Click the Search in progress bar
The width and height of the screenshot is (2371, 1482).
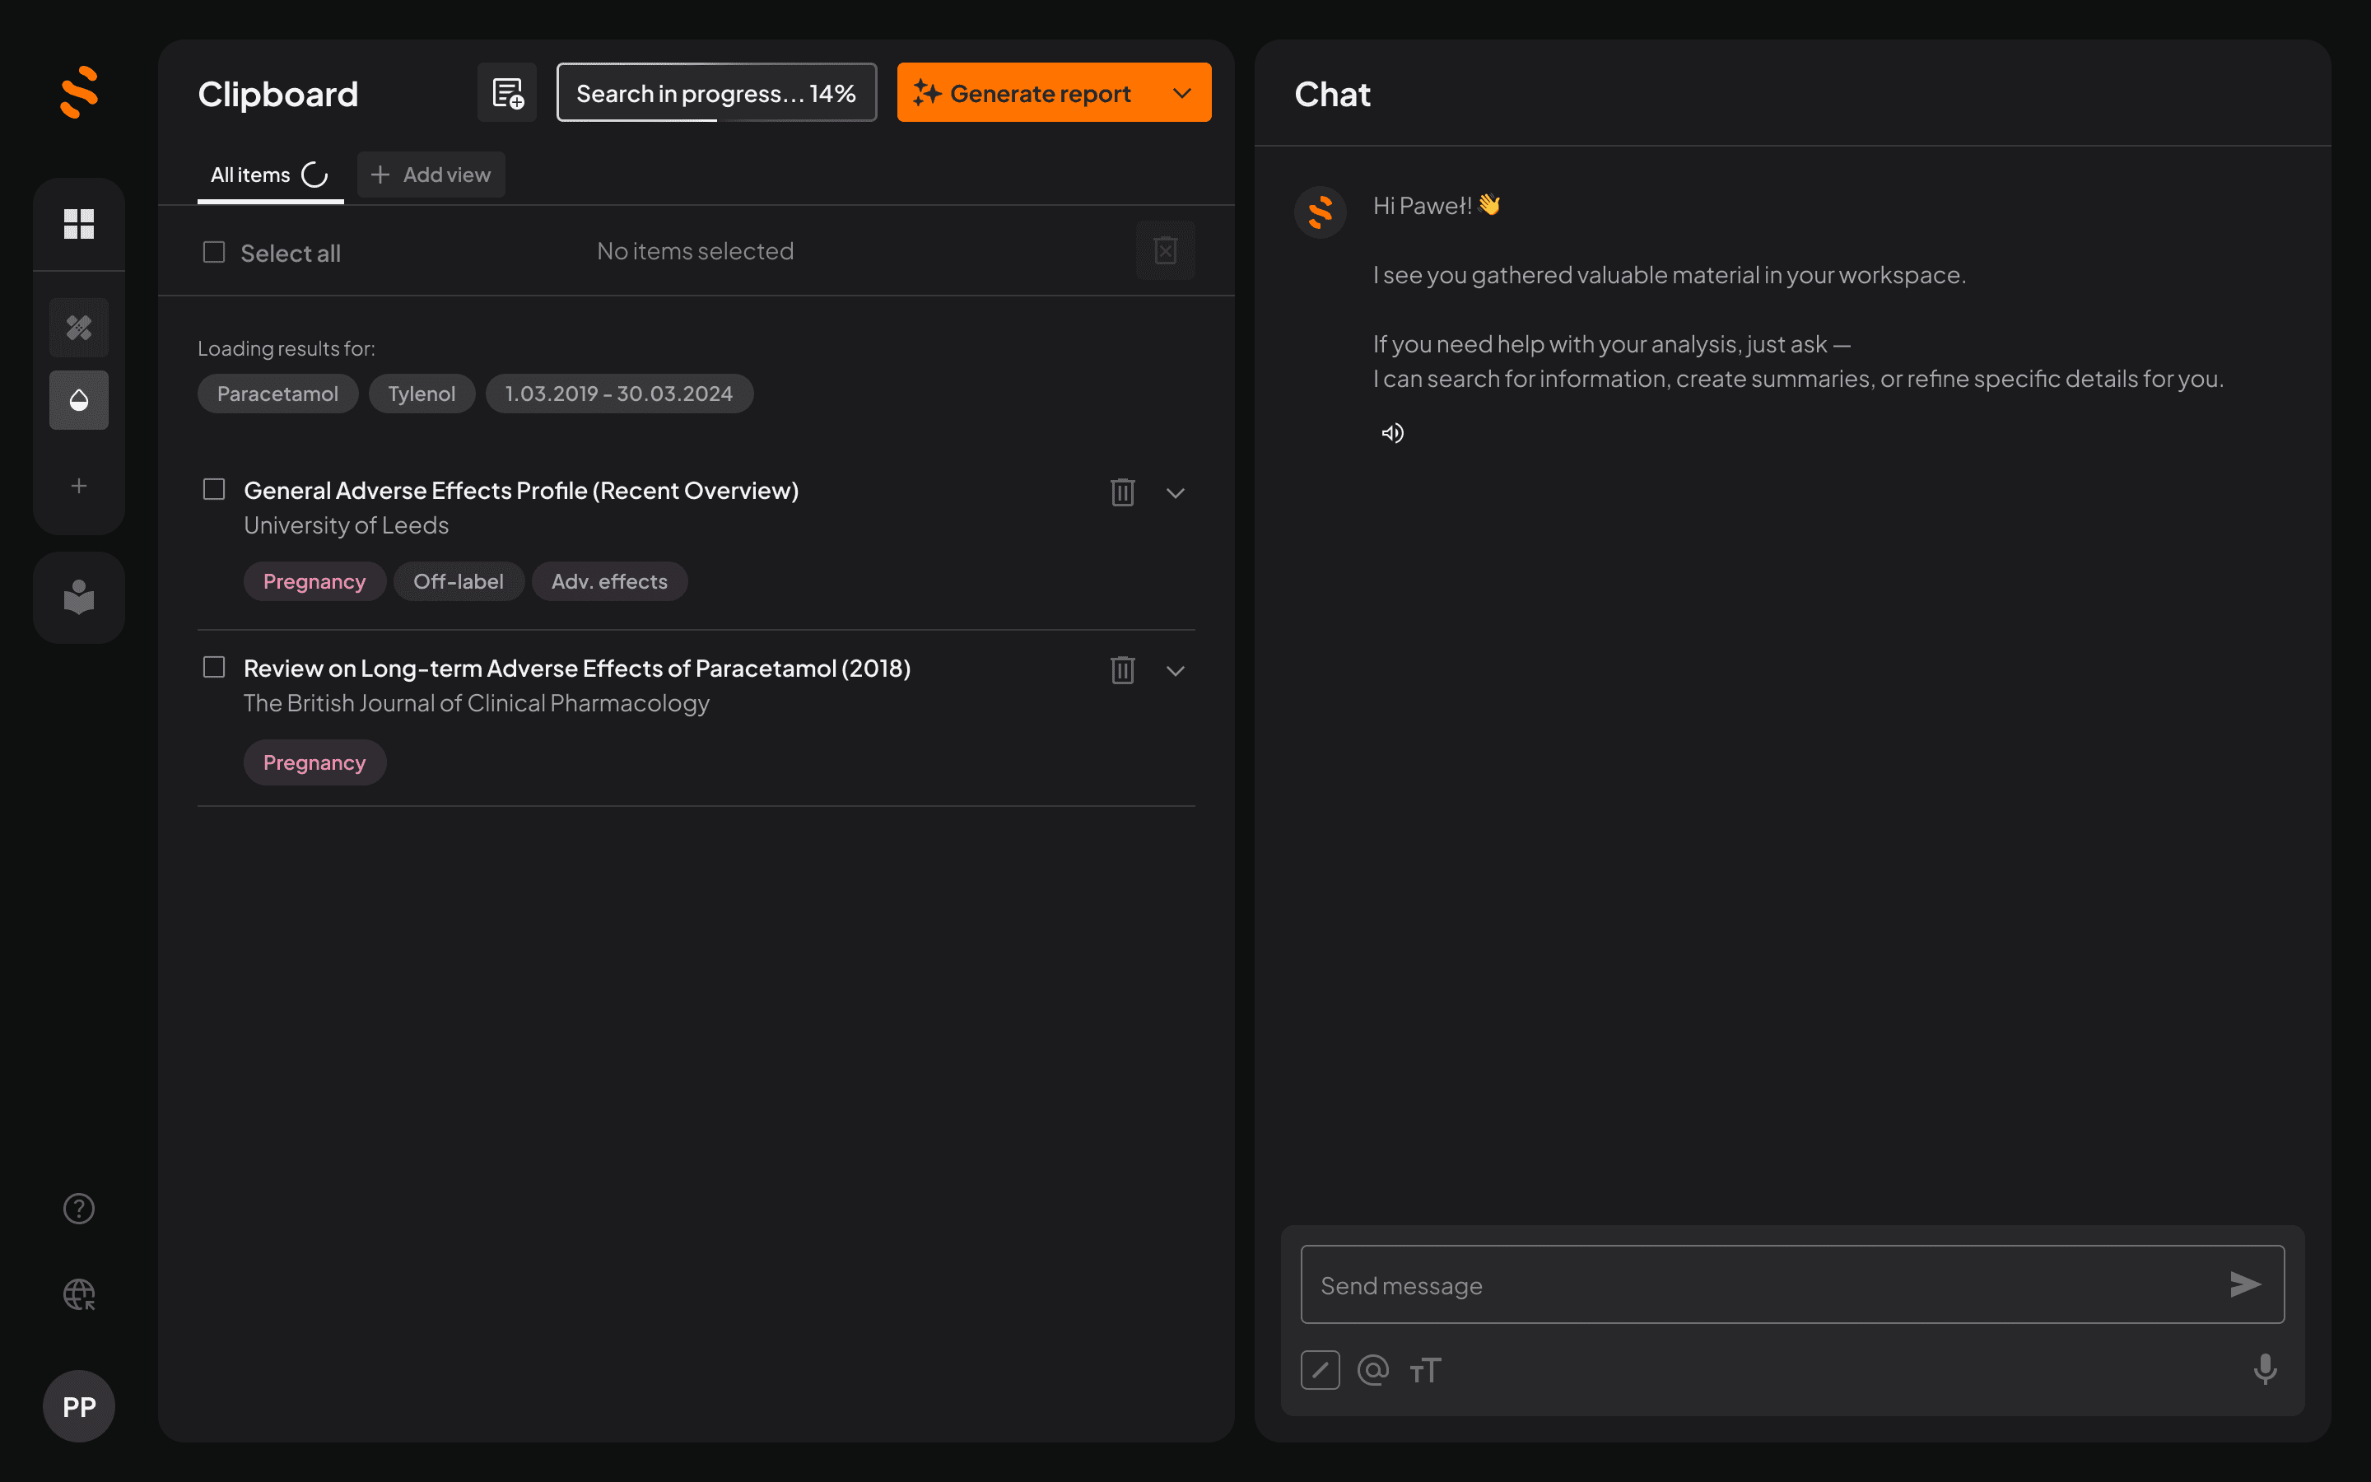click(716, 93)
